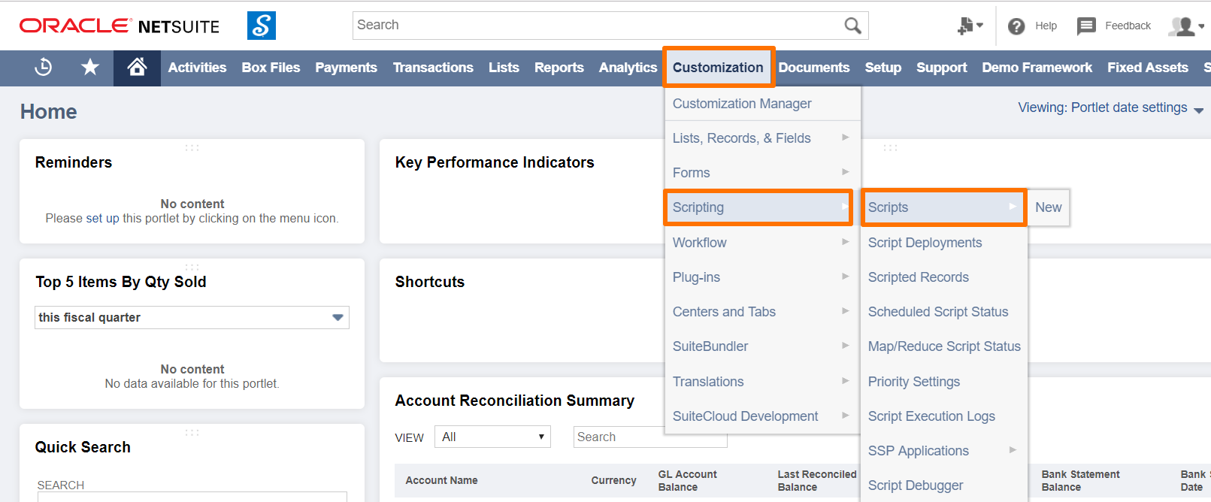1211x502 pixels.
Task: Expand the SuiteCloud Development submenu
Action: click(762, 416)
